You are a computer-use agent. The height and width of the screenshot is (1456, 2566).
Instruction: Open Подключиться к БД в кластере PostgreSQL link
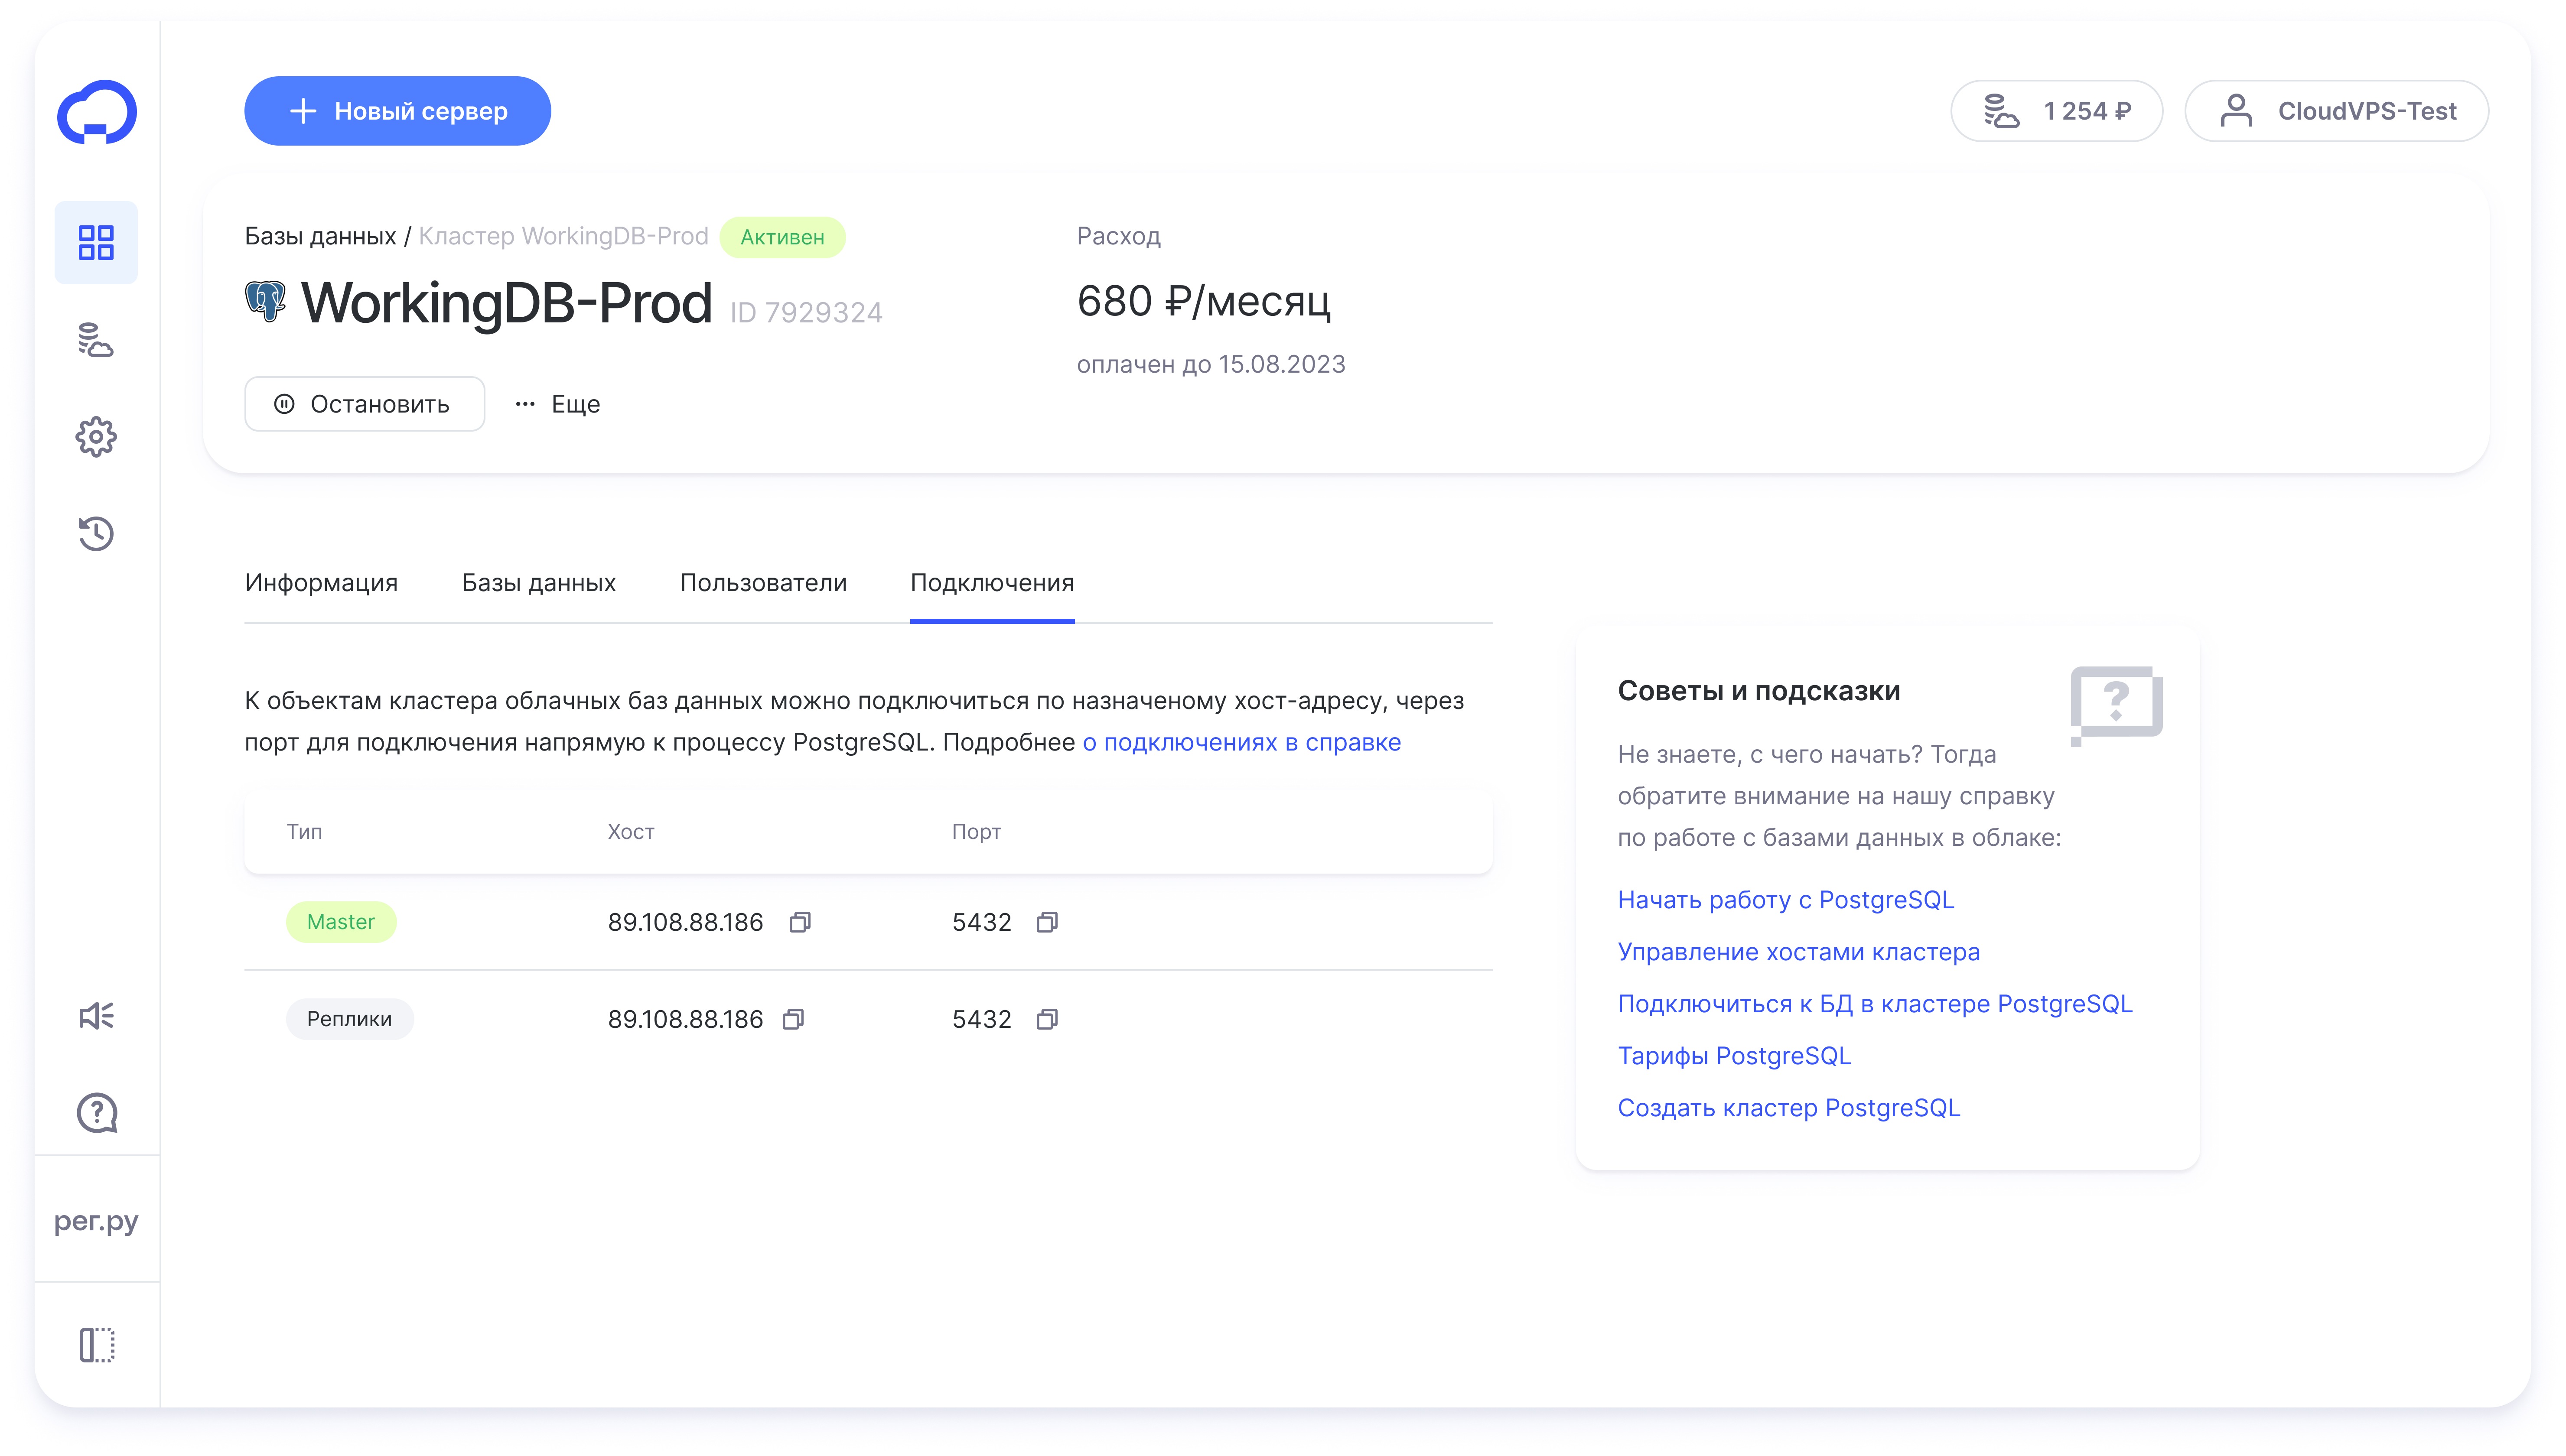pos(1875,1004)
